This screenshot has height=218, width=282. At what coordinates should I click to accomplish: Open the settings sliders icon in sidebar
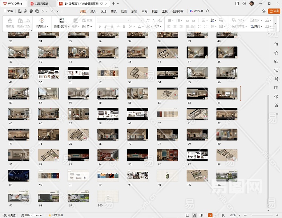277,44
